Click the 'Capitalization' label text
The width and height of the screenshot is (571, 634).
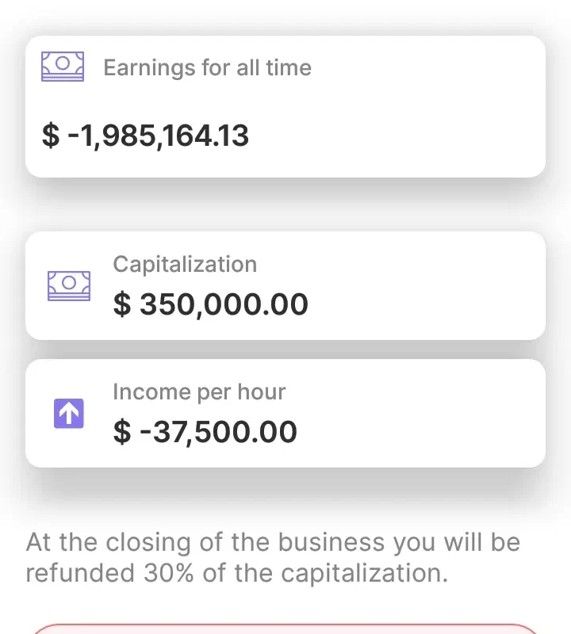point(185,264)
